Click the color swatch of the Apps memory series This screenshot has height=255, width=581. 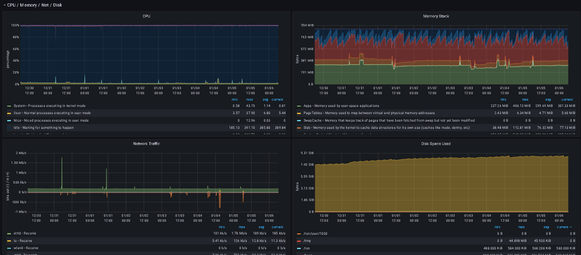(299, 106)
